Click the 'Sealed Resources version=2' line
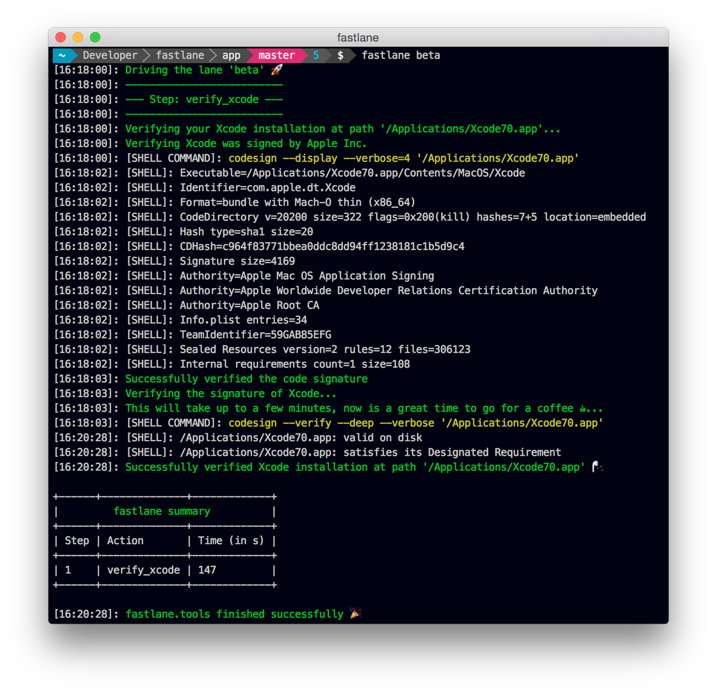The image size is (717, 693). pos(325,349)
